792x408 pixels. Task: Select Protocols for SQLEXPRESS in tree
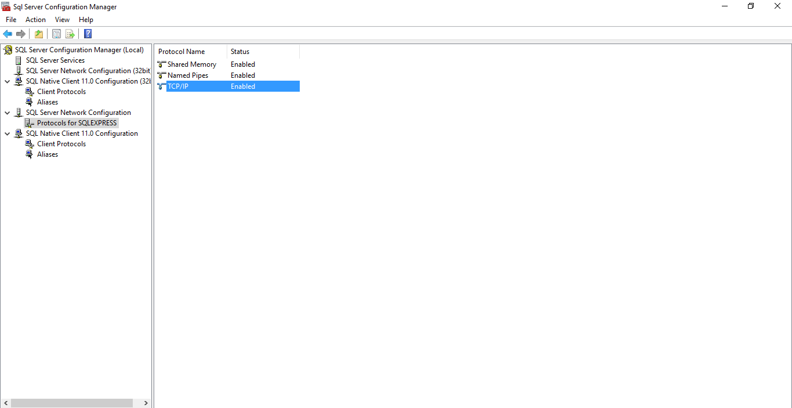tap(77, 123)
